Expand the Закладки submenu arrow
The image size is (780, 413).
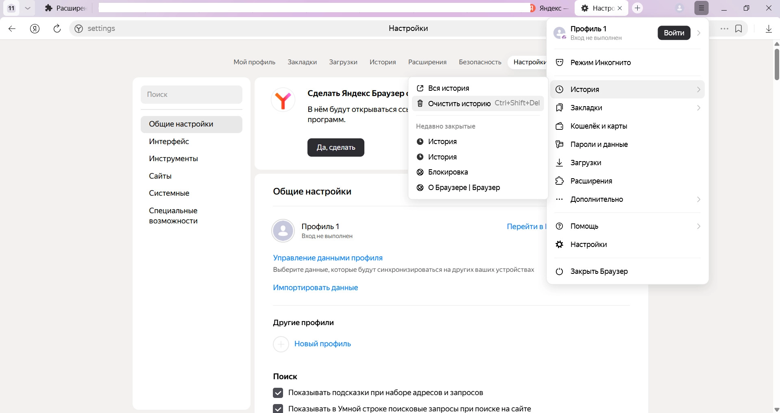click(699, 108)
